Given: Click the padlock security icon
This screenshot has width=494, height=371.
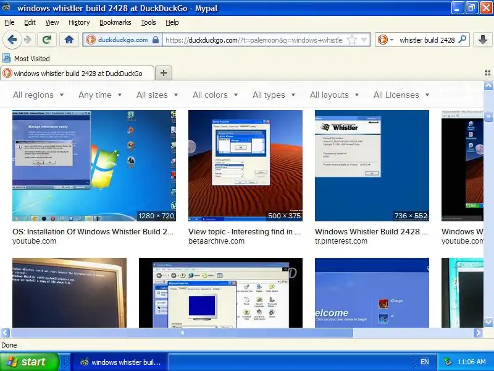Looking at the screenshot, I should coord(156,40).
